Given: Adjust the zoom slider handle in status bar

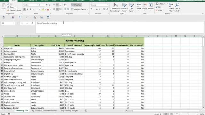Looking at the screenshot, I should 189,114.
